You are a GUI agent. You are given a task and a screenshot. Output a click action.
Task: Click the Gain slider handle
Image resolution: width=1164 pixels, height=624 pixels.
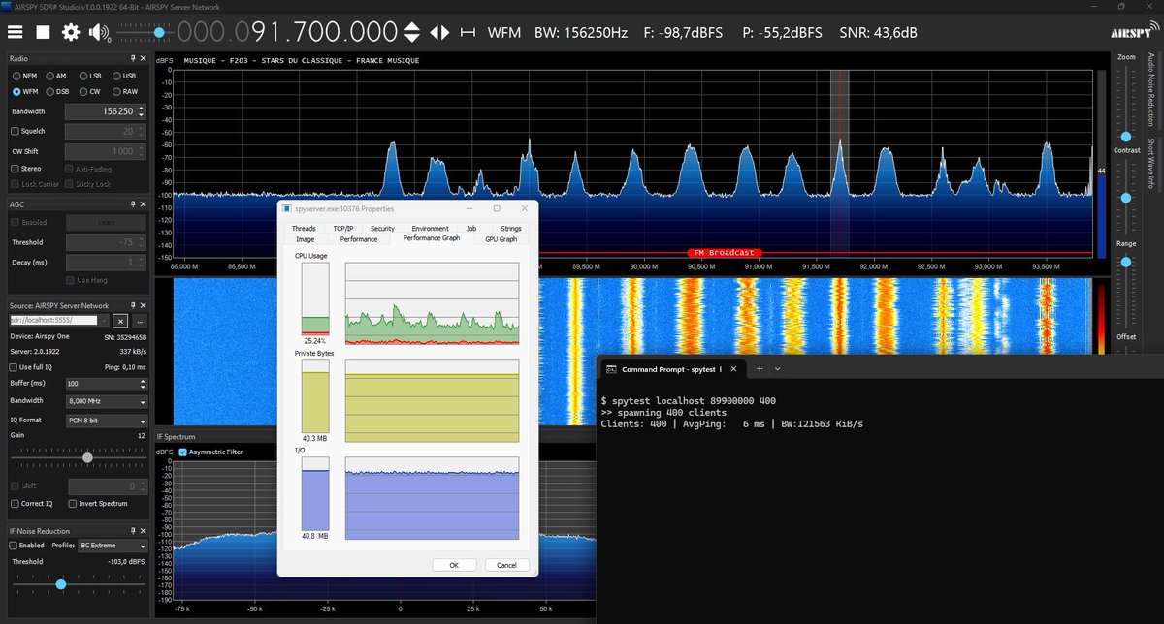click(x=87, y=457)
